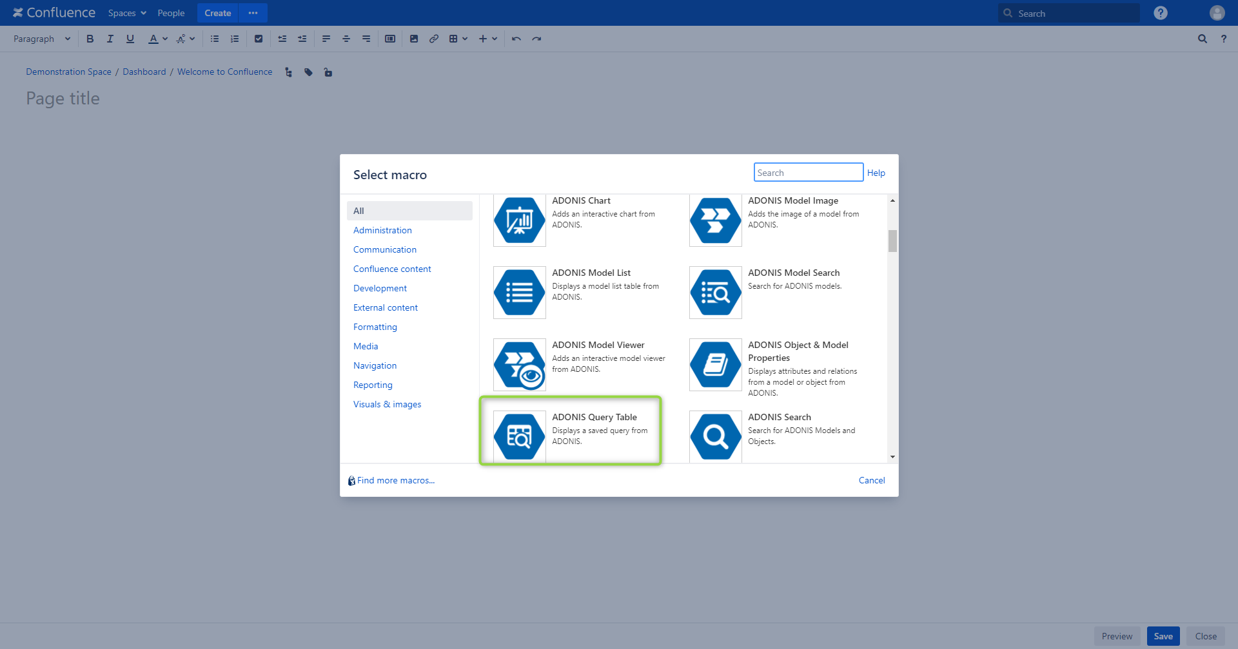The width and height of the screenshot is (1238, 649).
Task: Choose the ADONIS Model Image macro icon
Action: pos(716,220)
